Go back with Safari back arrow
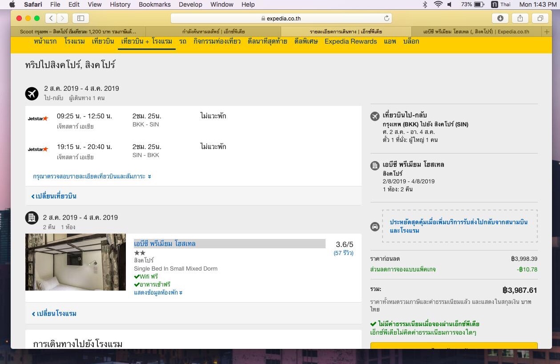This screenshot has width=560, height=364. pyautogui.click(x=51, y=18)
